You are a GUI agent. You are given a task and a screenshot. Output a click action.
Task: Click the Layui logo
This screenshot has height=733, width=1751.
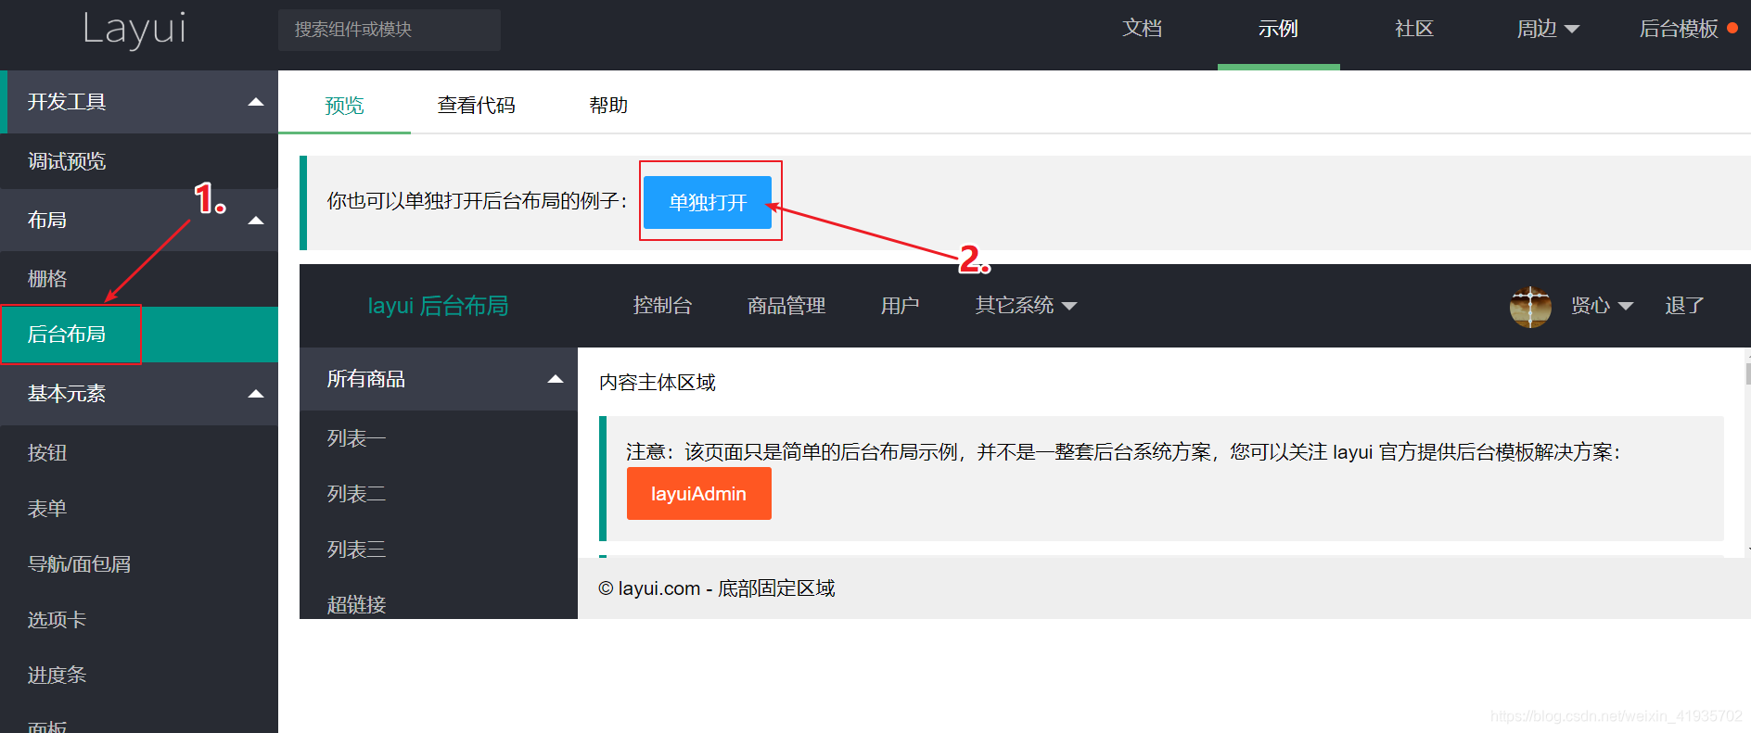(134, 30)
